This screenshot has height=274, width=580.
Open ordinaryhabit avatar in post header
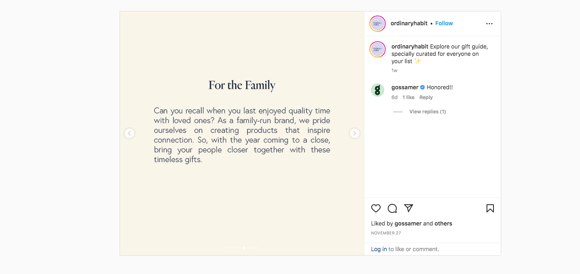point(378,24)
